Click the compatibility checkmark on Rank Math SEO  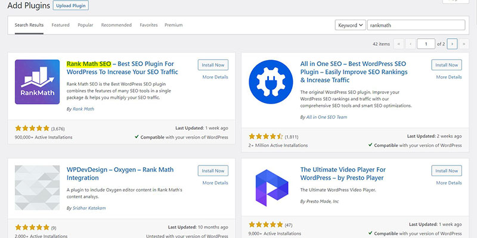tap(137, 137)
